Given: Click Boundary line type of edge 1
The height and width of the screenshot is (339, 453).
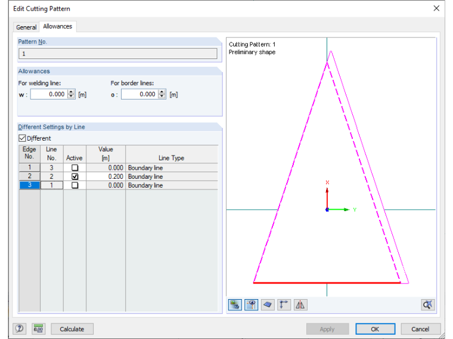Looking at the screenshot, I should pyautogui.click(x=171, y=167).
